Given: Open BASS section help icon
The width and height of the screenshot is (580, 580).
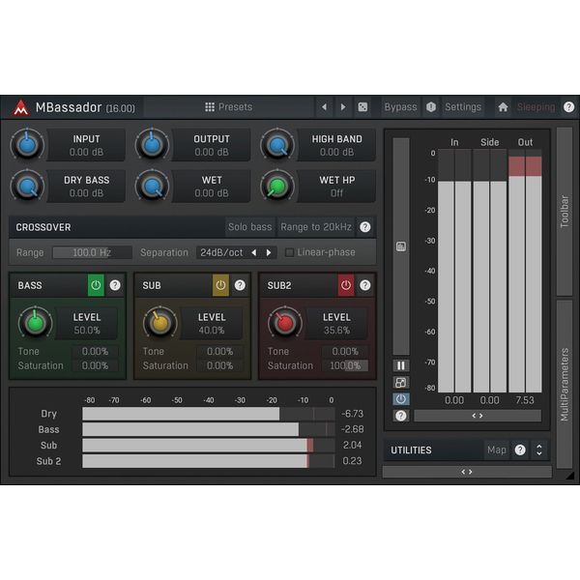Looking at the screenshot, I should click(115, 285).
